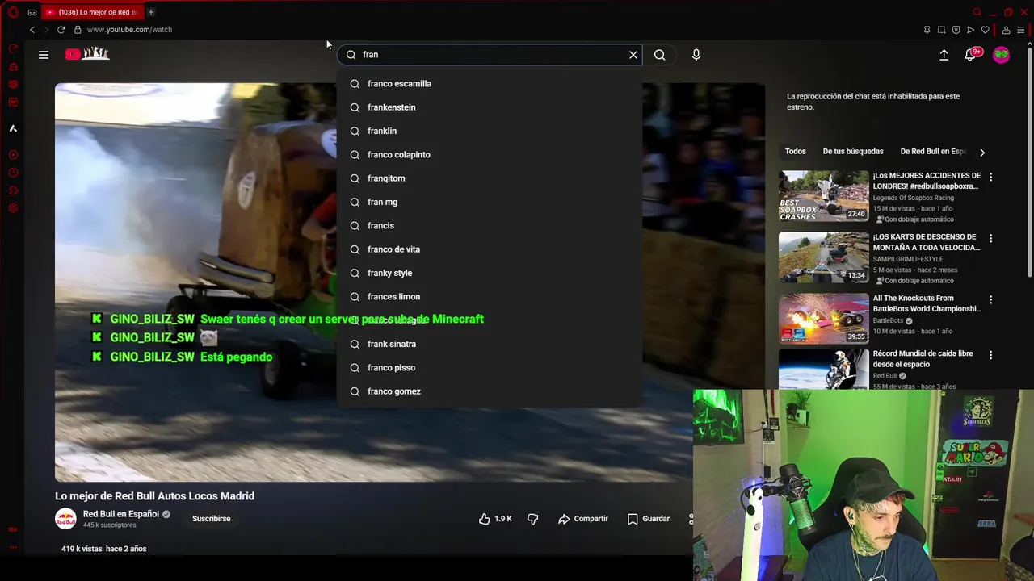
Task: Open the upload/create video button
Action: click(x=944, y=55)
